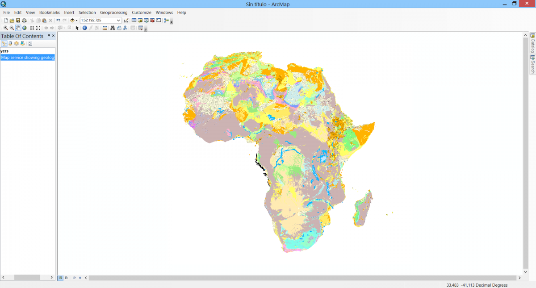Zoom to Full Extent of the map
Screen dimensions: 536x288
pyautogui.click(x=25, y=28)
